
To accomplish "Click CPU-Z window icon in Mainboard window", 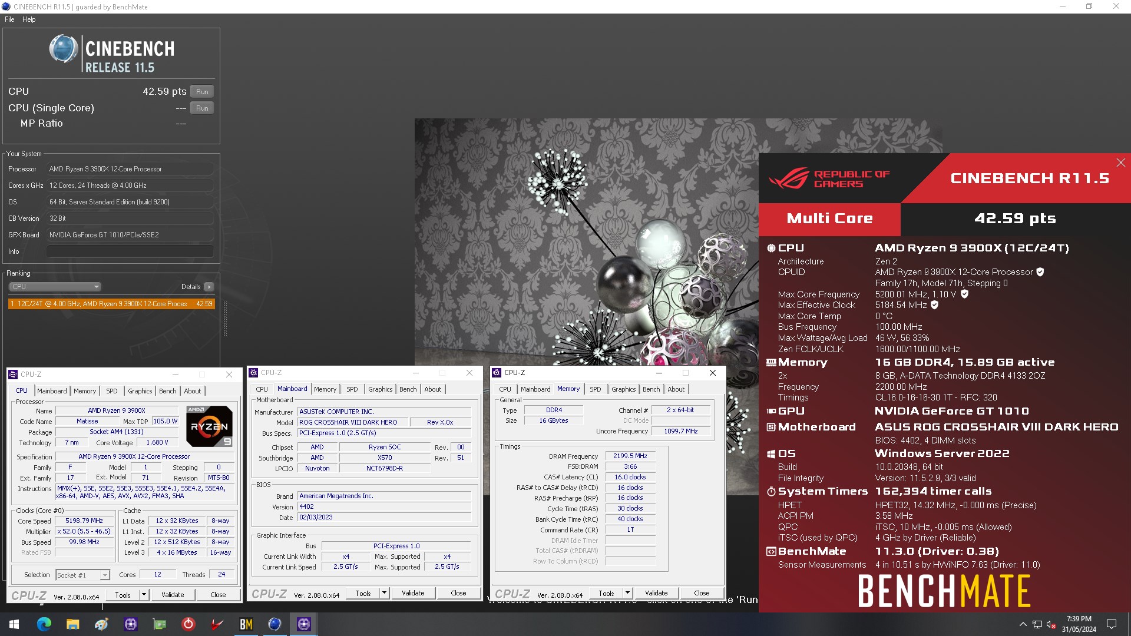I will [x=253, y=373].
